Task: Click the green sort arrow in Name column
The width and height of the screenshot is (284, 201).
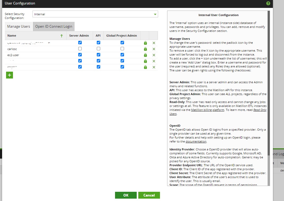Action: point(62,36)
